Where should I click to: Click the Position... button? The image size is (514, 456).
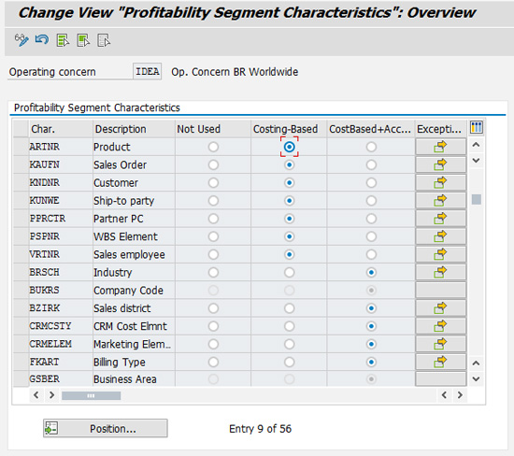coord(106,428)
